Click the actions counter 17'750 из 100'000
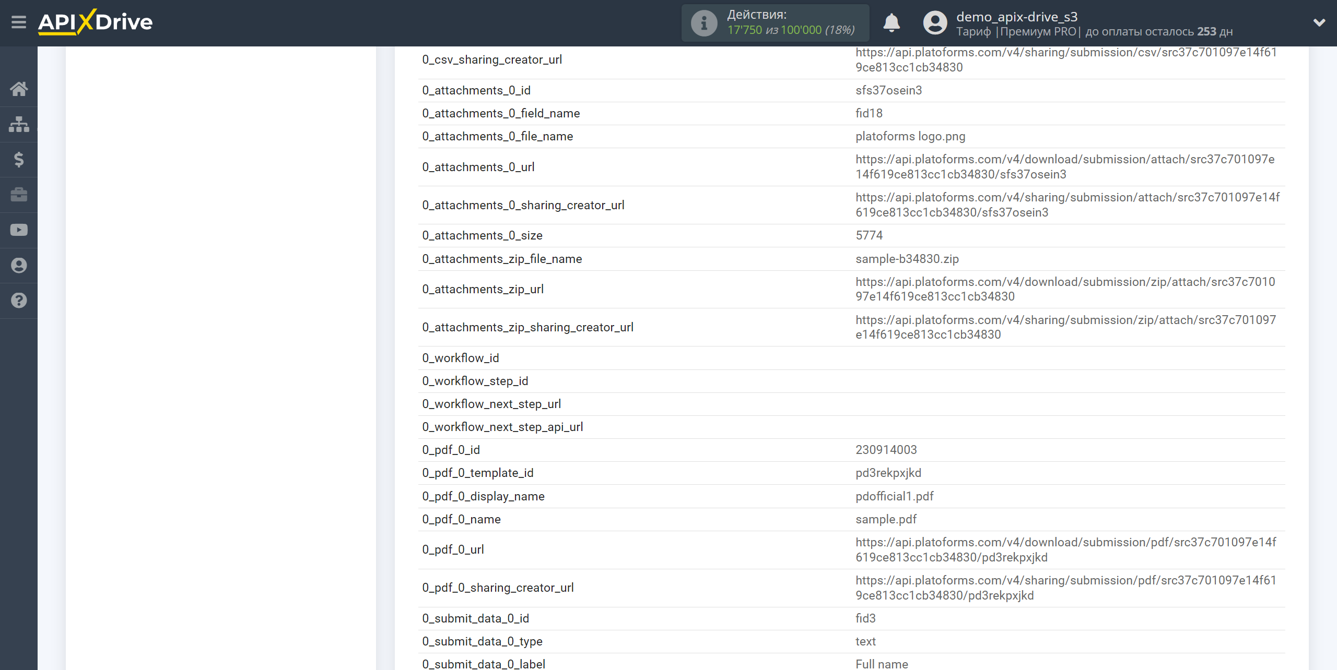Viewport: 1337px width, 670px height. pyautogui.click(x=791, y=30)
